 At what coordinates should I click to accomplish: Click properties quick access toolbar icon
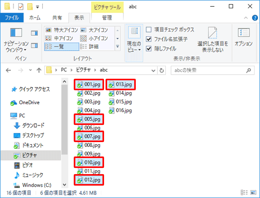21,7
